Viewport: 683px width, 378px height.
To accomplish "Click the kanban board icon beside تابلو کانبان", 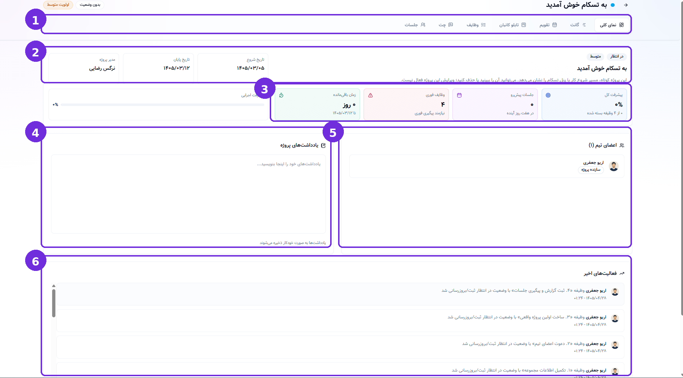I will point(524,25).
